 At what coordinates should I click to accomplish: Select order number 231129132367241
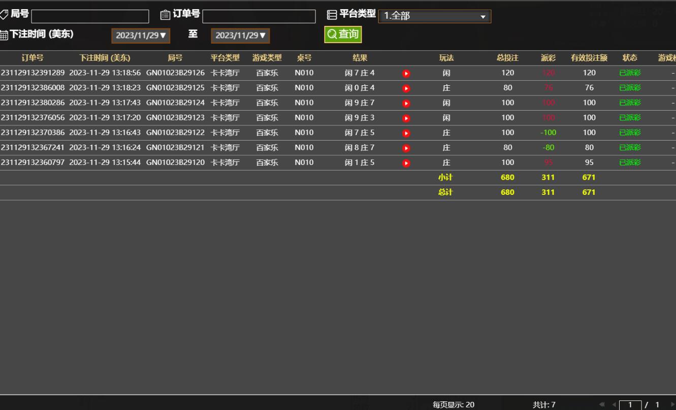[33, 148]
